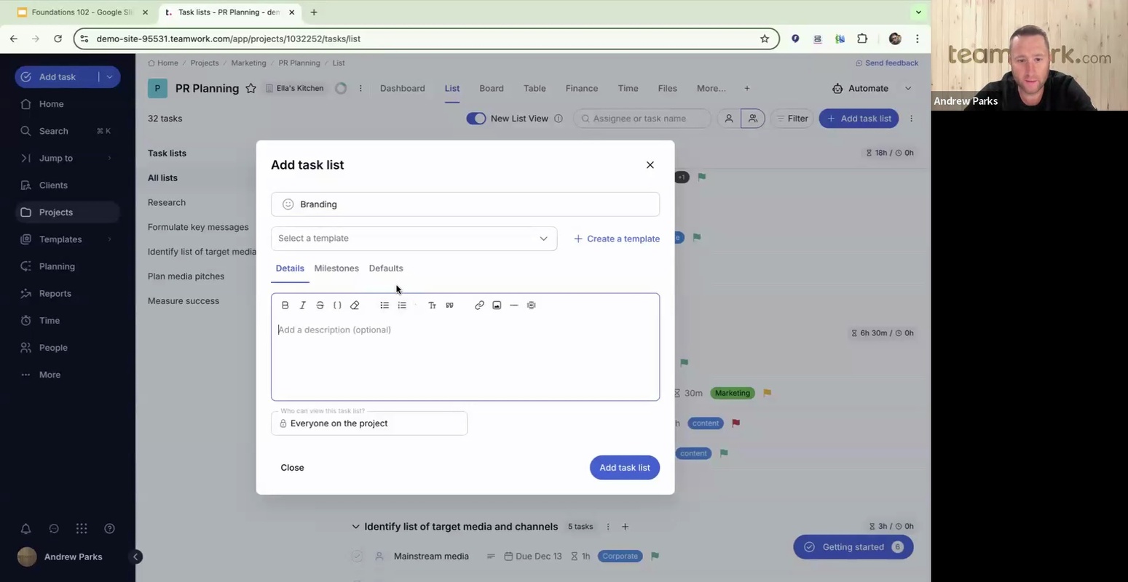The image size is (1128, 582).
Task: Open the task list visibility dropdown
Action: coord(369,423)
